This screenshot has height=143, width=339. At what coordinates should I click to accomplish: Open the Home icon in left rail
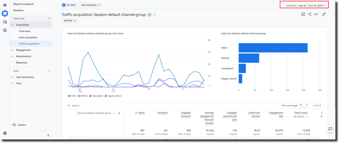click(x=5, y=5)
